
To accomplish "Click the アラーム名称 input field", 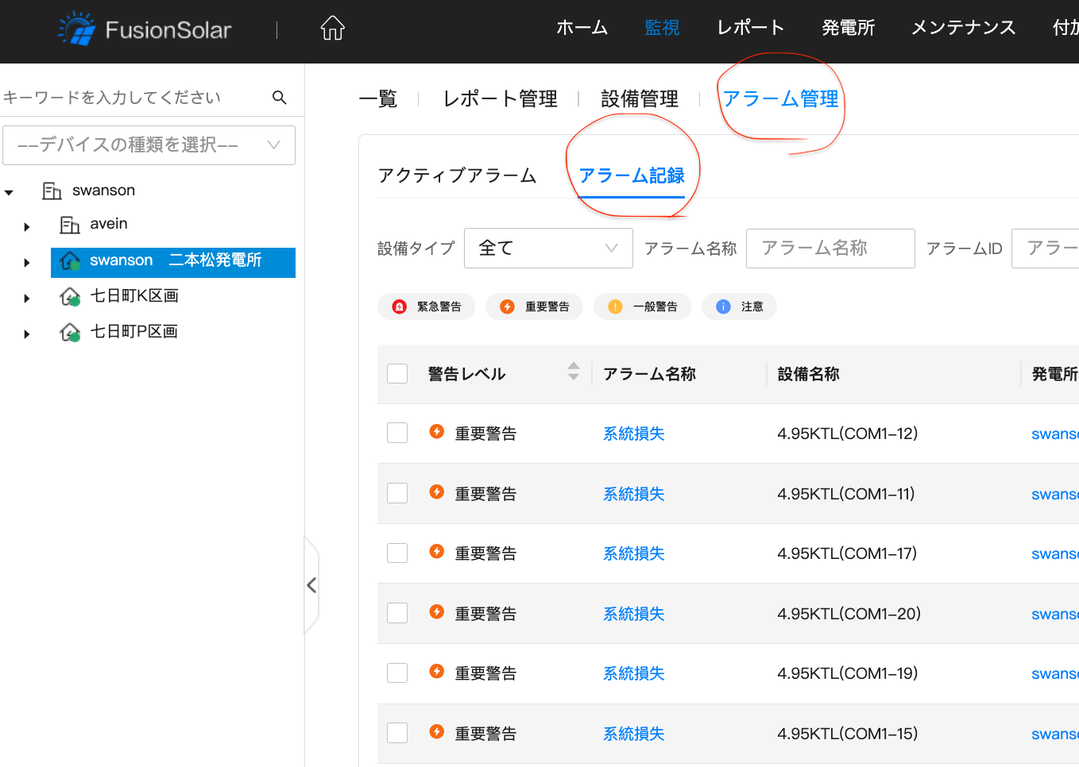I will [830, 249].
